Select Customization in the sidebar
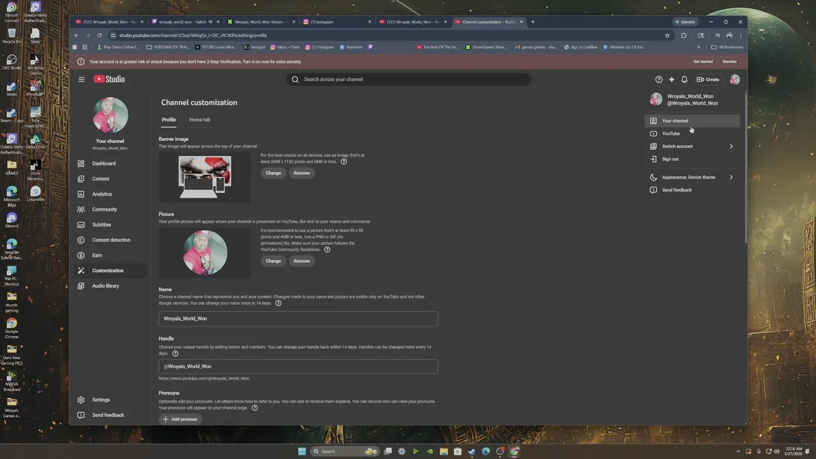Image resolution: width=816 pixels, height=459 pixels. [x=110, y=271]
